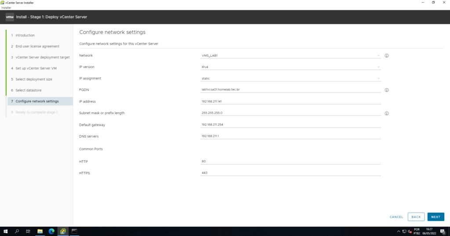
Task: Cancel the installation wizard
Action: click(x=396, y=217)
